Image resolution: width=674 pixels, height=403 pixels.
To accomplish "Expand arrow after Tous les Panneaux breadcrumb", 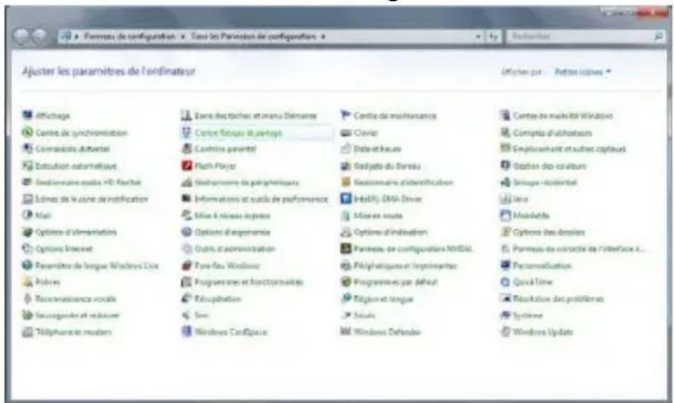I will pyautogui.click(x=323, y=37).
